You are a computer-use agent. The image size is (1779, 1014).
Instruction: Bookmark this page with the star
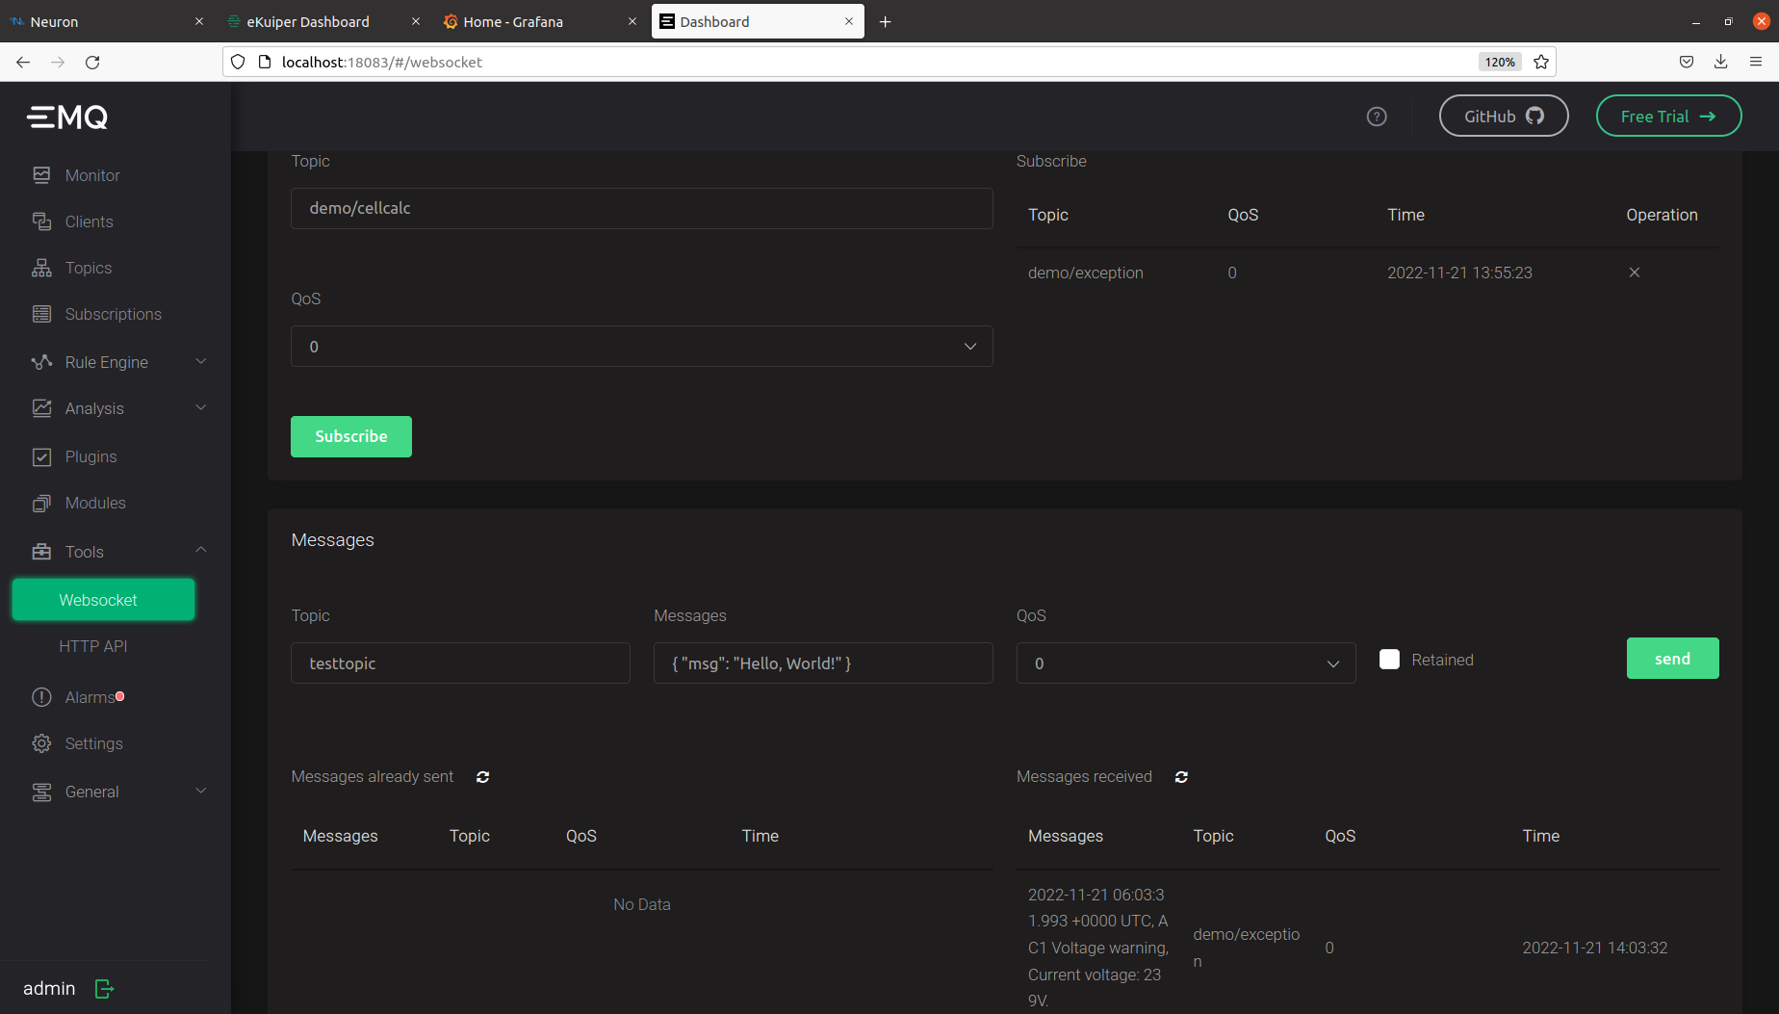pyautogui.click(x=1541, y=62)
